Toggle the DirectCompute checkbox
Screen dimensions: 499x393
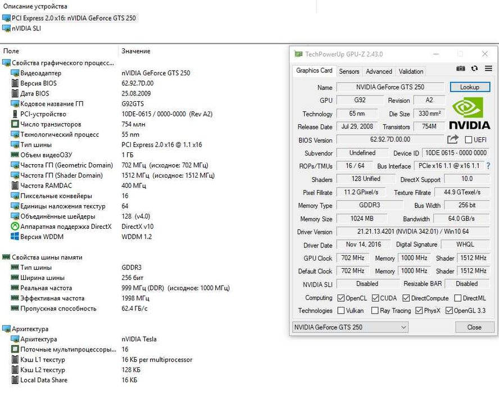406,298
